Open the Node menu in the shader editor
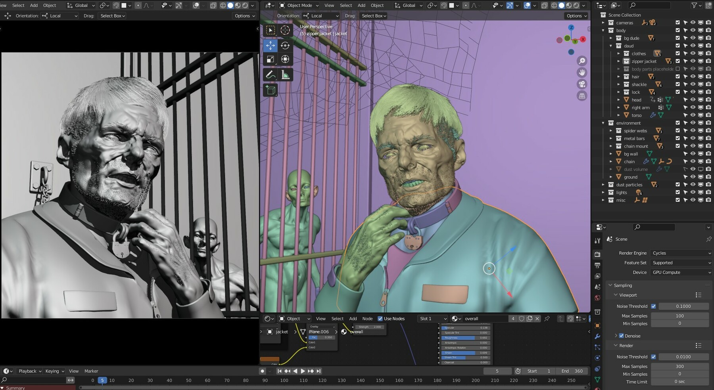This screenshot has height=390, width=714. [x=367, y=318]
